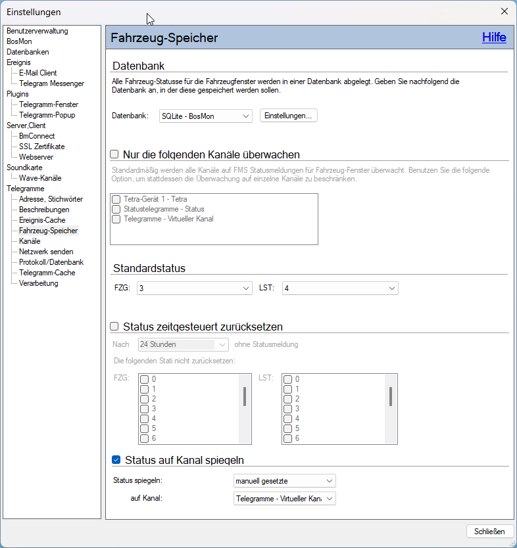Open Netzwerk senden settings

point(46,251)
